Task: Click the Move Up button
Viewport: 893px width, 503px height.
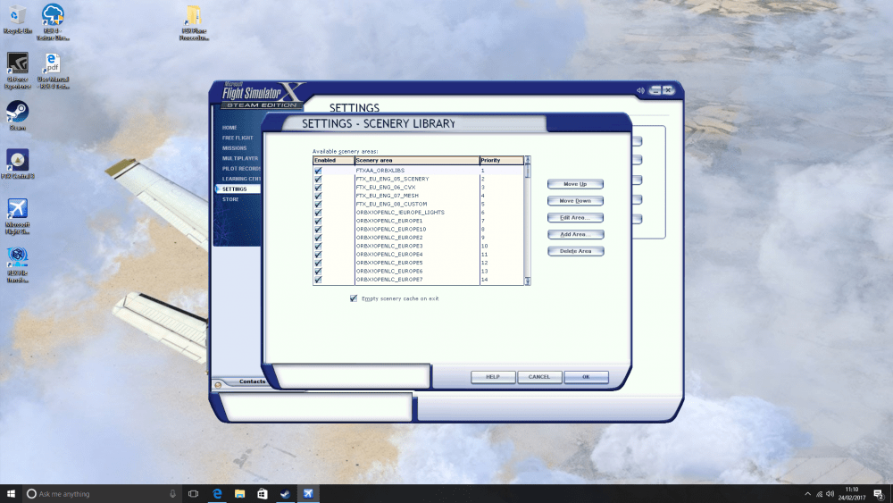Action: tap(575, 184)
